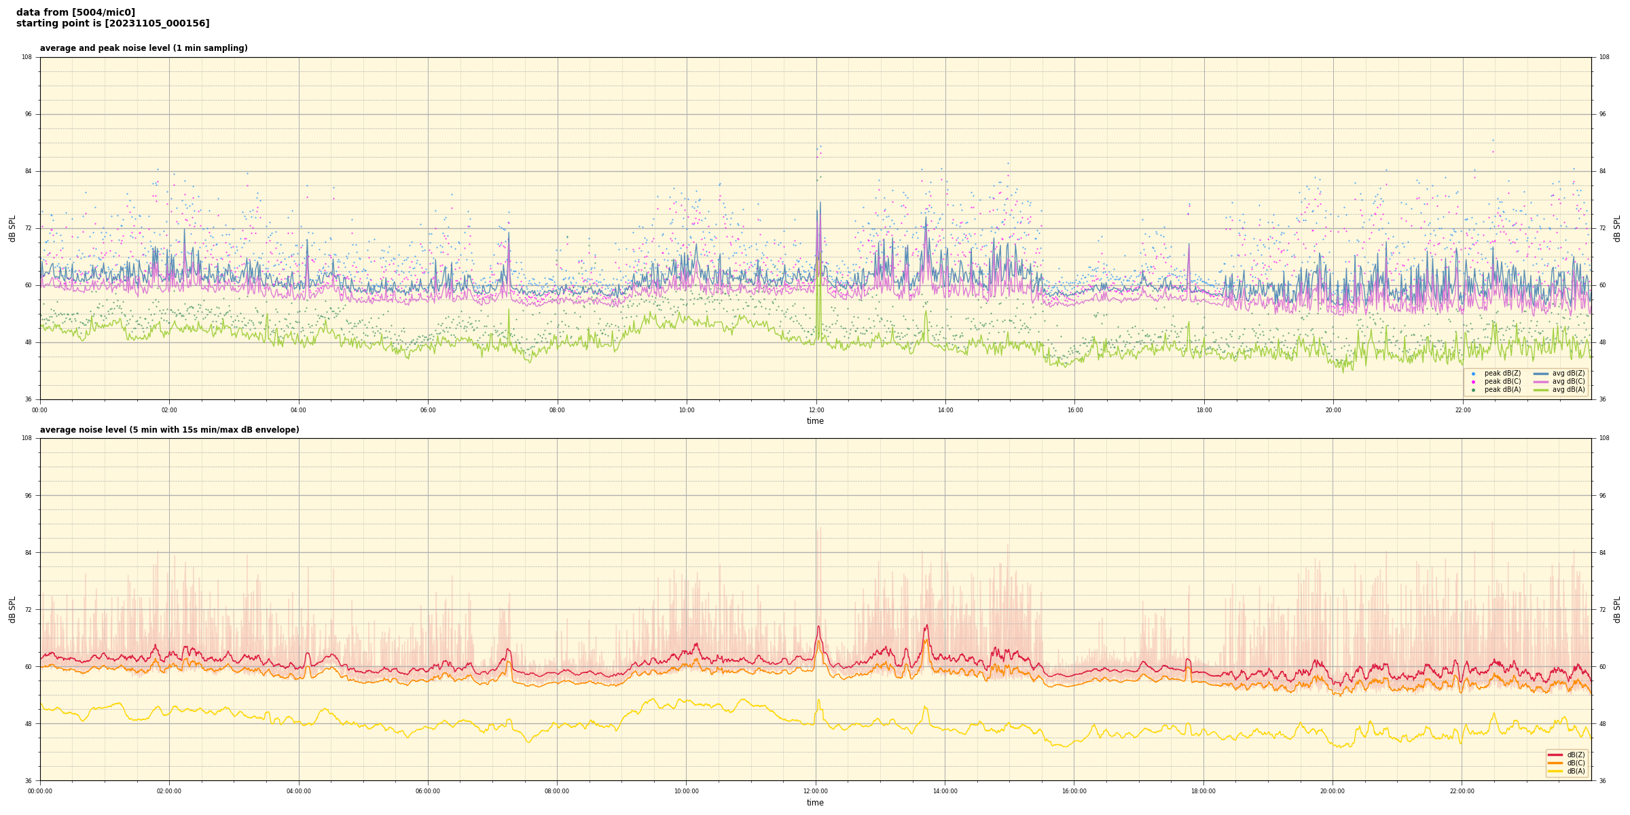Click the 18:00:00 tick on bottom chart
Image resolution: width=1630 pixels, height=815 pixels.
pos(1203,791)
